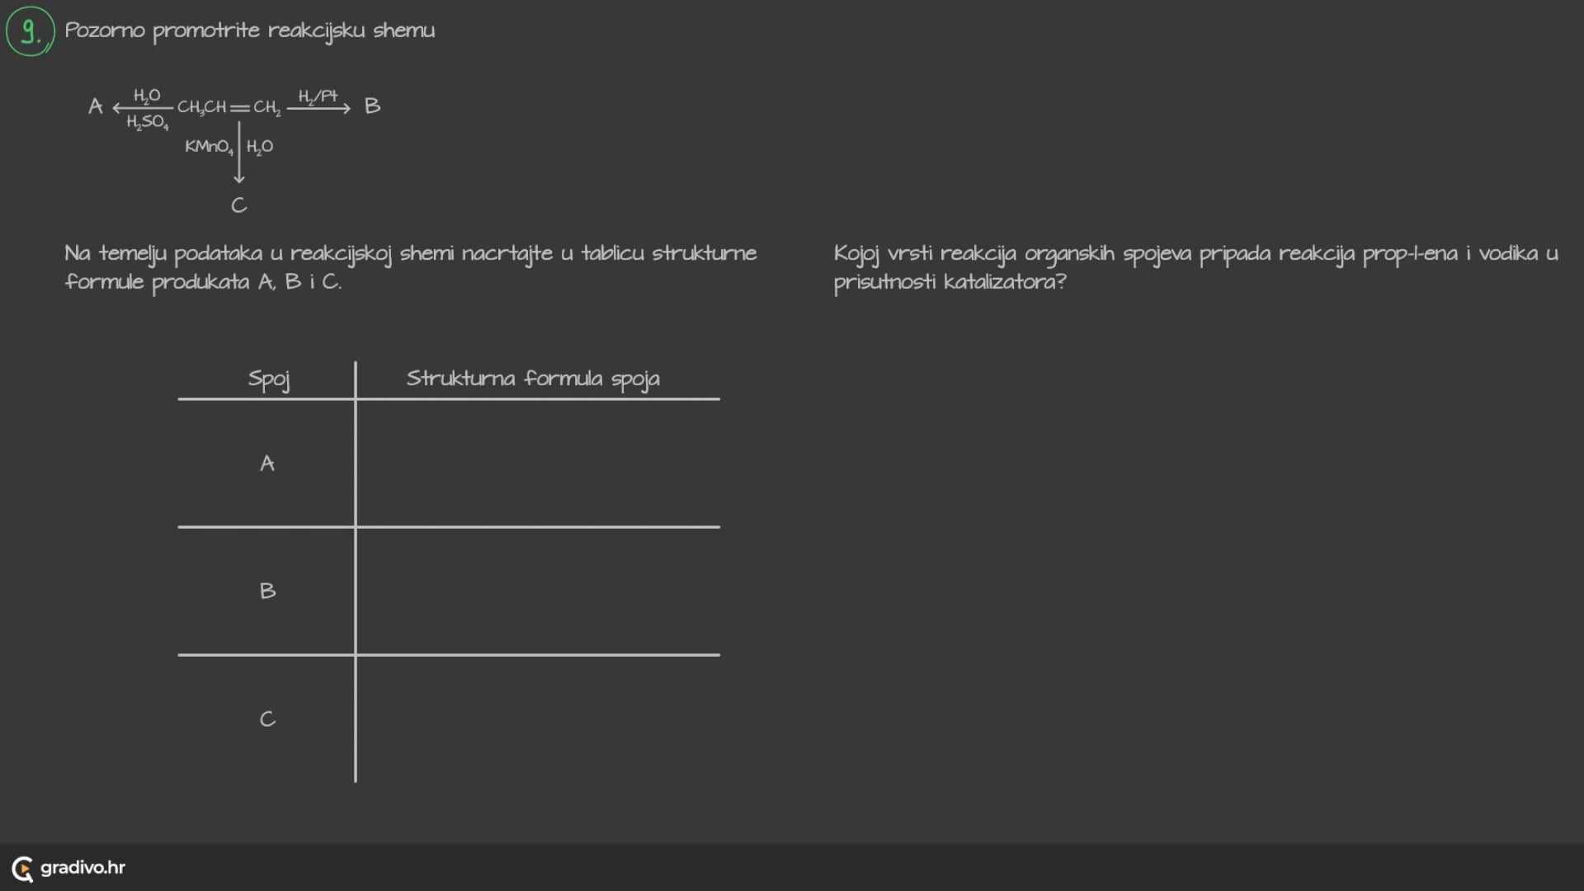This screenshot has width=1584, height=891.
Task: Click product letter B in the reaction scheme
Action: click(372, 106)
